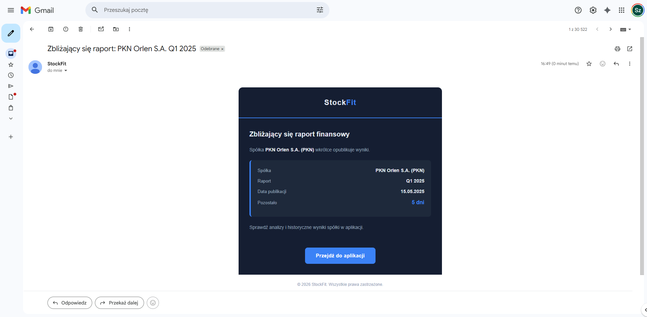This screenshot has height=317, width=647.
Task: Archive this email with the archive icon
Action: (x=51, y=29)
